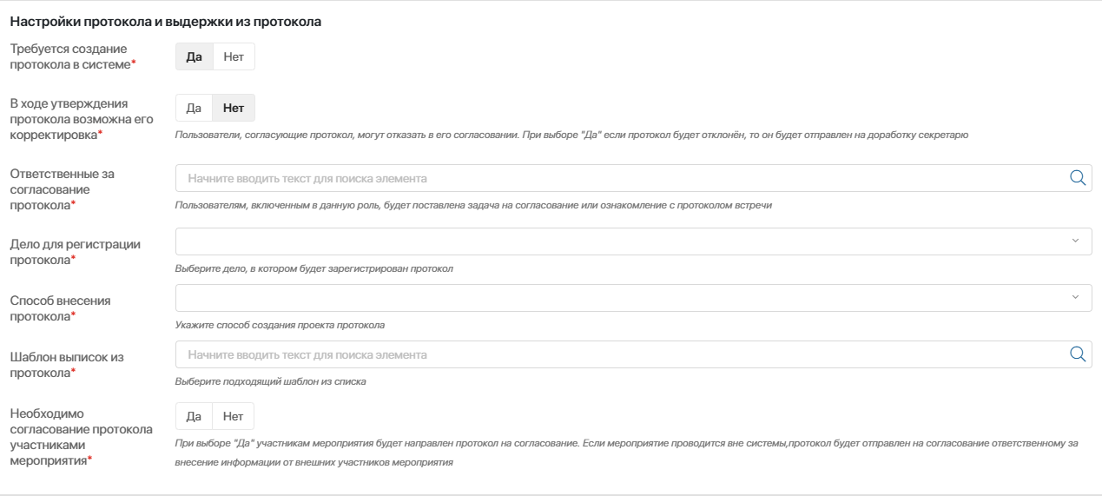Click the search magnifier in Ответственные за согласование field
1102x496 pixels.
pos(1077,178)
